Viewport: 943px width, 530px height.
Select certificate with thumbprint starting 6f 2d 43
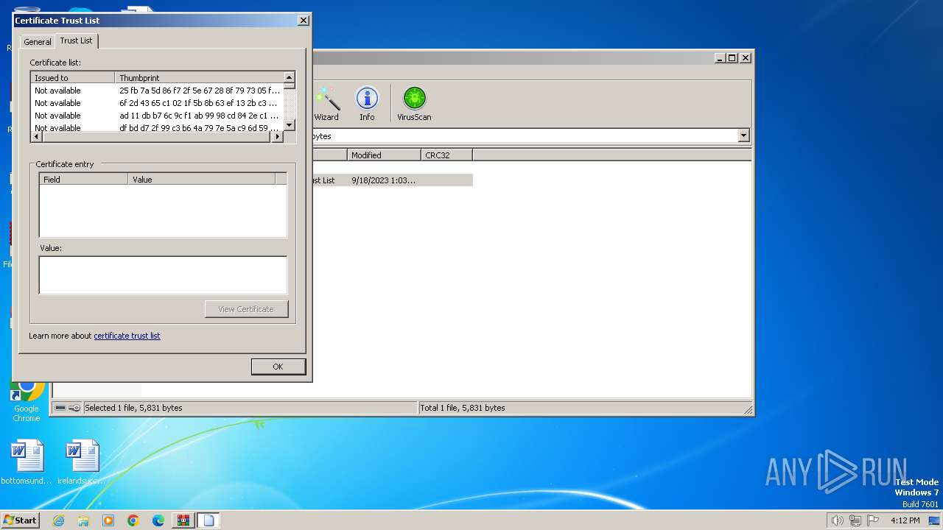157,103
